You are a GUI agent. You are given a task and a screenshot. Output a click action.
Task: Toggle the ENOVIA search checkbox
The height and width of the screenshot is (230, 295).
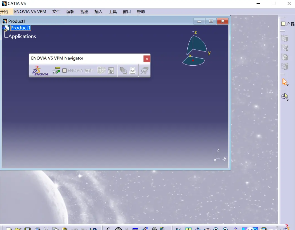coord(64,70)
